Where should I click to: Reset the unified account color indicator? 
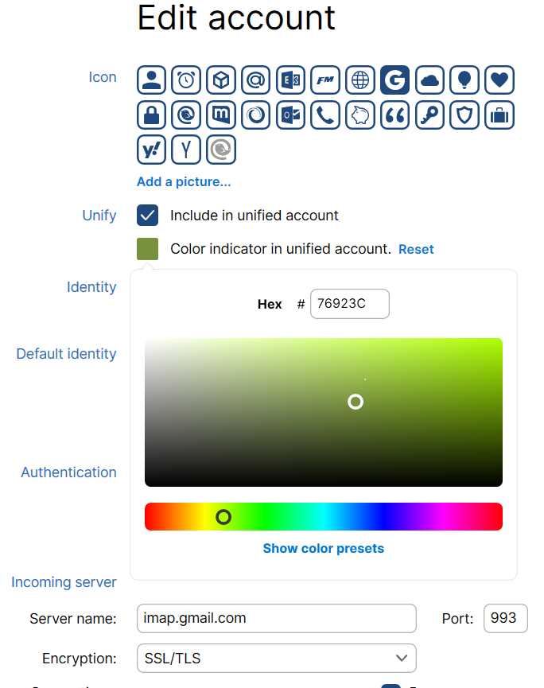(x=416, y=249)
